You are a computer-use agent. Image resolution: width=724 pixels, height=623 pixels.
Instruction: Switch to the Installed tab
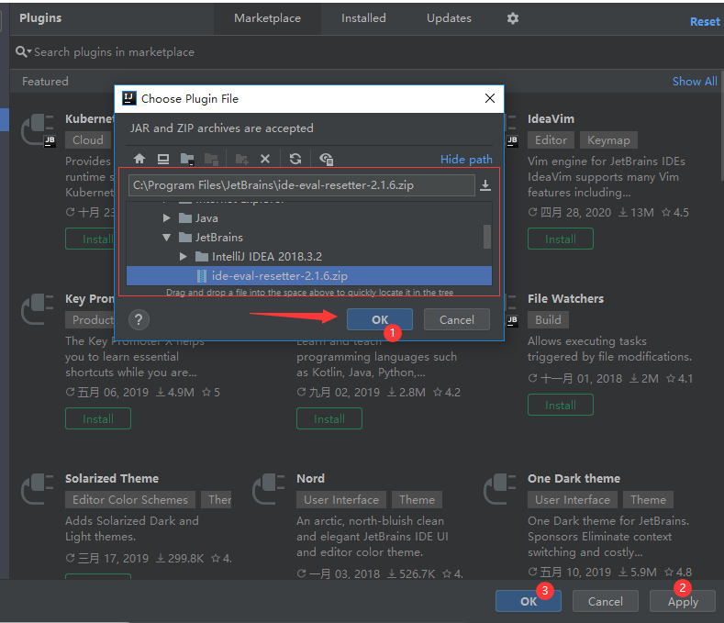[363, 18]
